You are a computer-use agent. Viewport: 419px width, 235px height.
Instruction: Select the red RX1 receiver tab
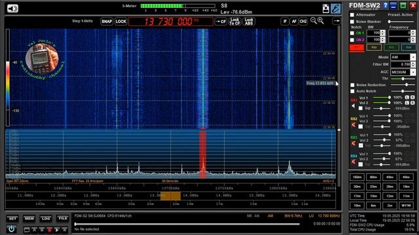[x=357, y=48]
